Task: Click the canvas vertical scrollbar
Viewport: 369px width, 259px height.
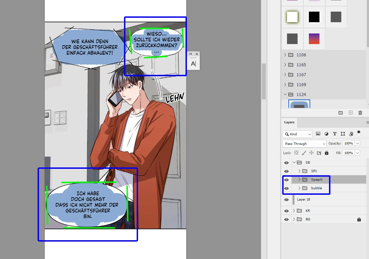Action: (x=263, y=81)
